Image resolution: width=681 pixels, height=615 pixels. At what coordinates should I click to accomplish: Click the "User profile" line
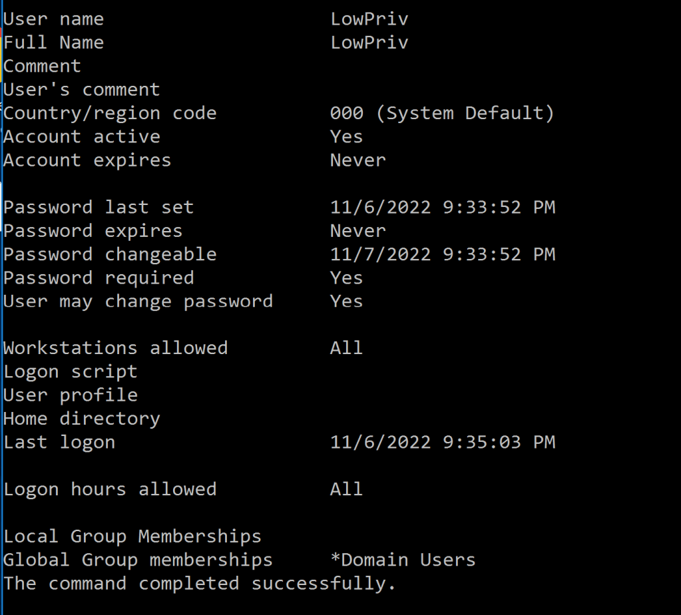[x=70, y=395]
